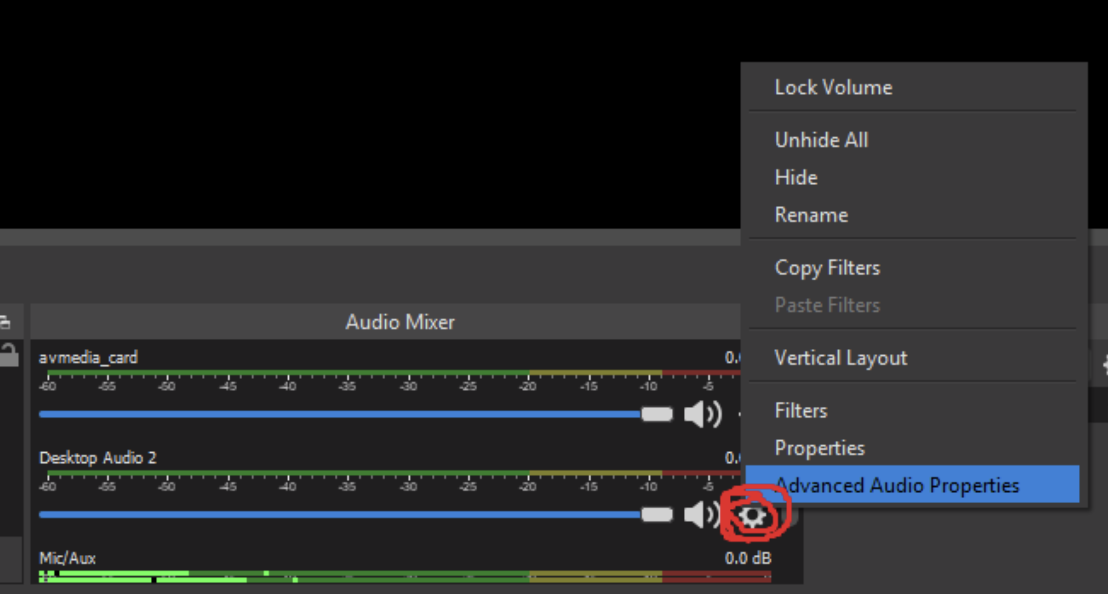1108x594 pixels.
Task: Choose Copy Filters from the context menu
Action: 827,267
